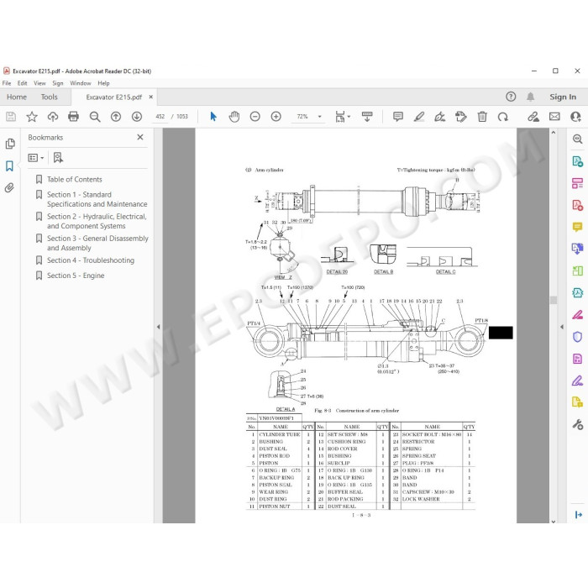Open Section 1 - Standard Specifications bookmark

(97, 199)
